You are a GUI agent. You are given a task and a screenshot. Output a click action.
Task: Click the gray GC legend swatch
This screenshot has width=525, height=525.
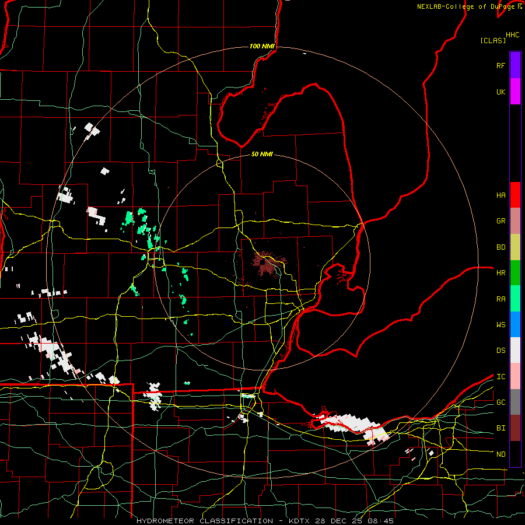coord(515,402)
